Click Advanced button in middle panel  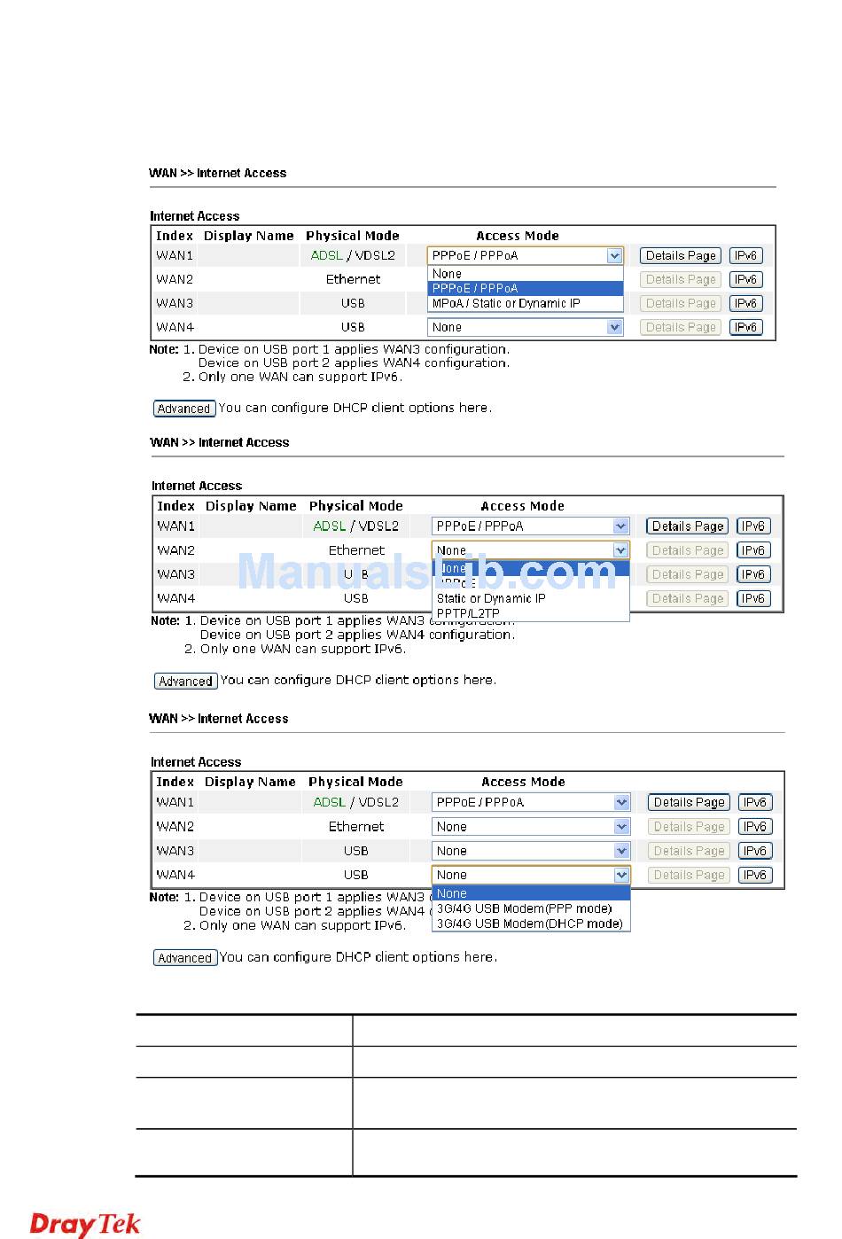(x=186, y=682)
